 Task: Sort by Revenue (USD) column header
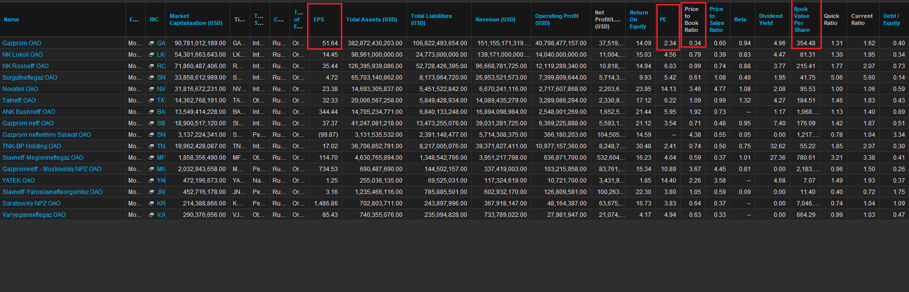[x=496, y=20]
